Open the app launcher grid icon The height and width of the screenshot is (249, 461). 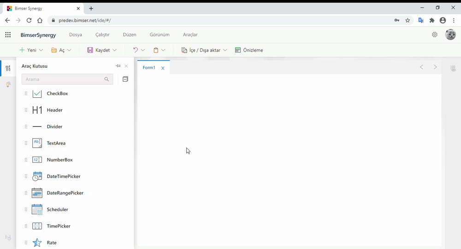click(x=8, y=35)
